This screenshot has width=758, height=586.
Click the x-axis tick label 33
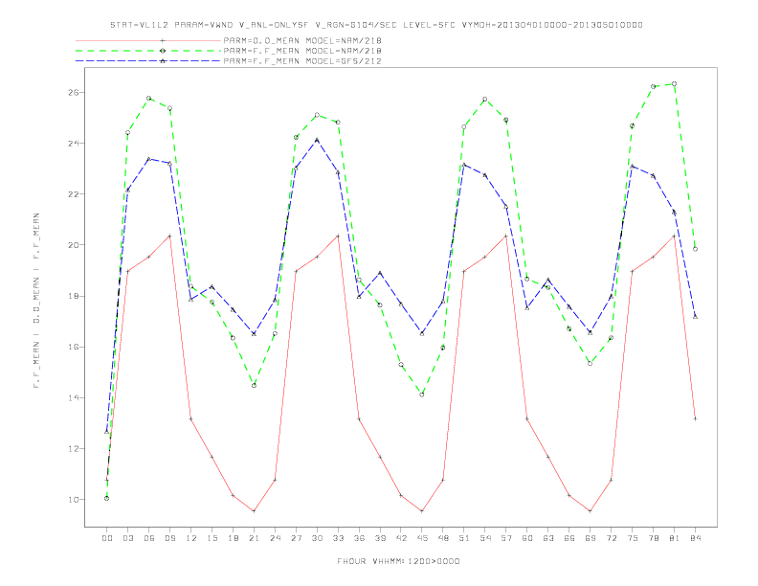tap(338, 538)
